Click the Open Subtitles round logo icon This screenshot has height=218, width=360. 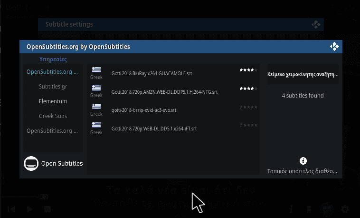click(x=31, y=164)
